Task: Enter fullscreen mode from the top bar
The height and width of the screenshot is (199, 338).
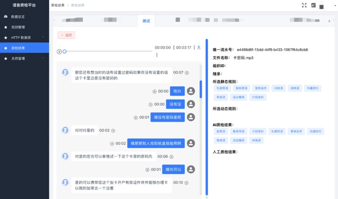Action: point(304,5)
